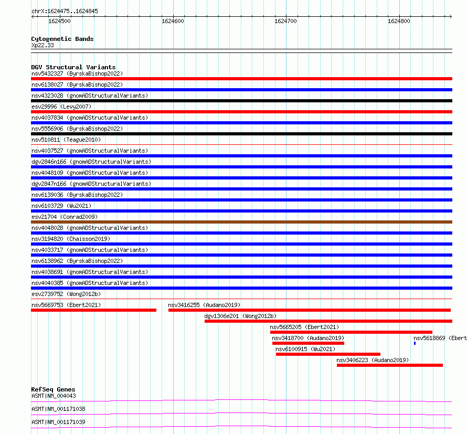Open variant nsv4037527 (gnomADStructuralVariants)

90,151
